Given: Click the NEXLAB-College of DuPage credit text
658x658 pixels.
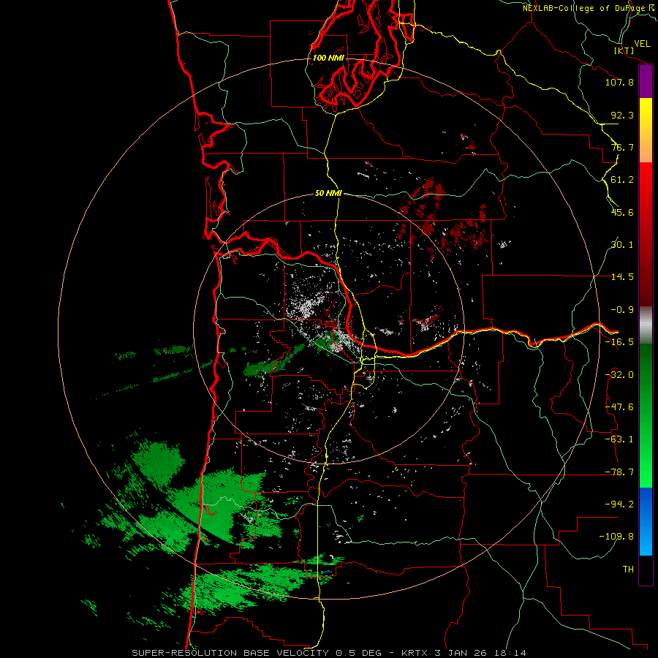Looking at the screenshot, I should click(x=583, y=8).
